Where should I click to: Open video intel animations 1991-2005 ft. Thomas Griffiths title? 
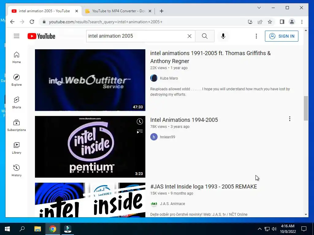tap(210, 57)
